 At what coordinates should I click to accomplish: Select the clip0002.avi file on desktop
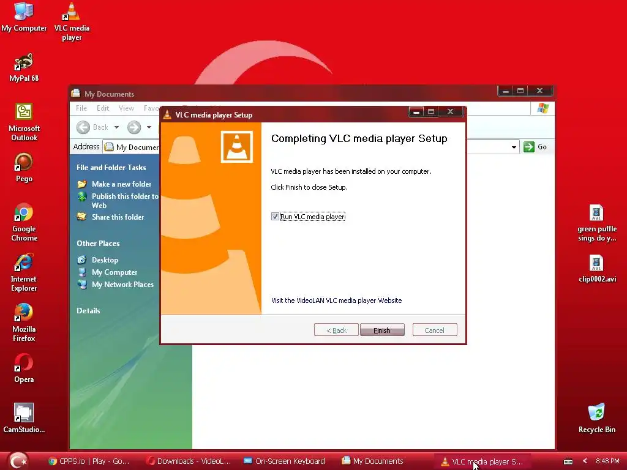pos(596,269)
